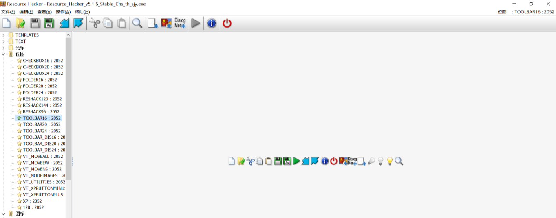Click the tree scrollbar up arrow
The image size is (556, 218).
point(68,35)
